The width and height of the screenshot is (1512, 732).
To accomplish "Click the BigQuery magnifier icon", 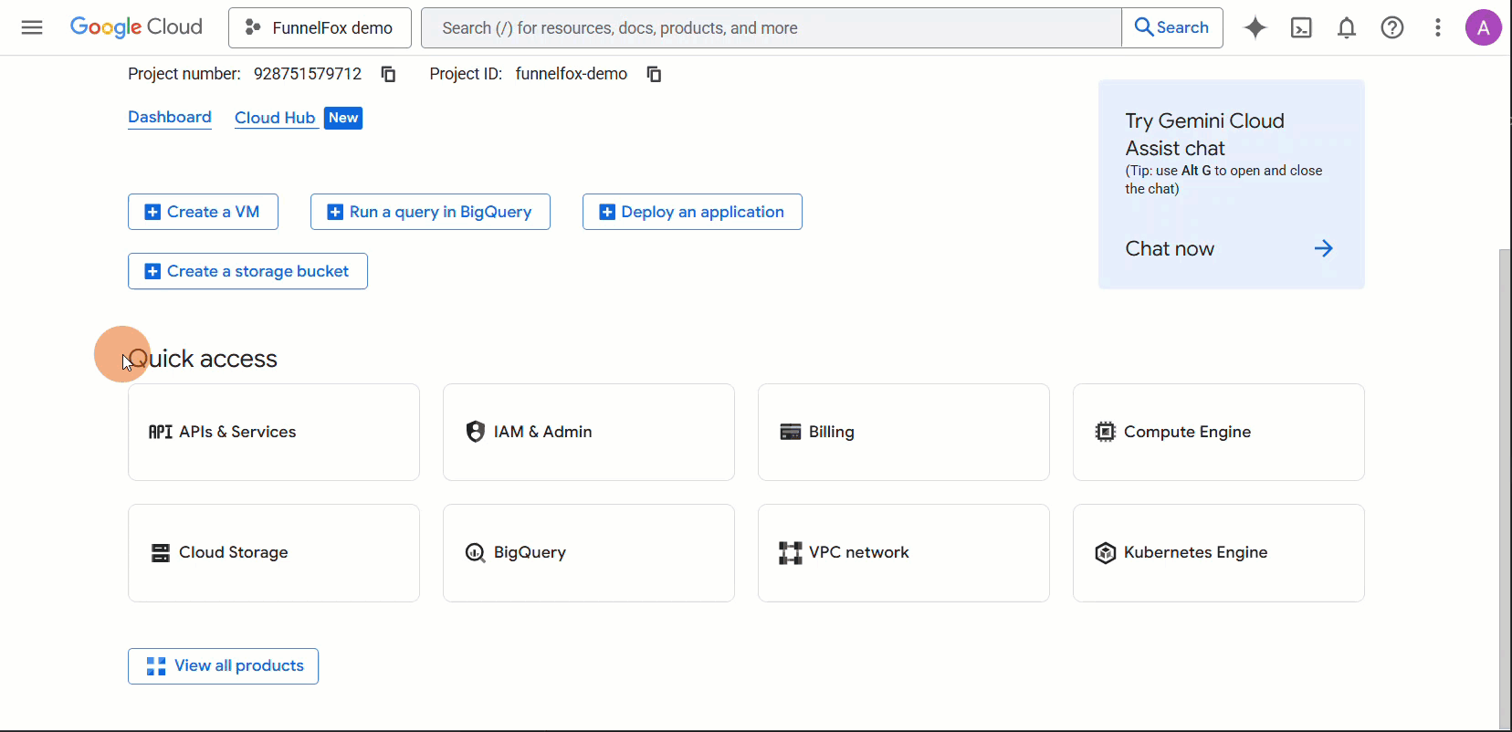I will tap(475, 553).
